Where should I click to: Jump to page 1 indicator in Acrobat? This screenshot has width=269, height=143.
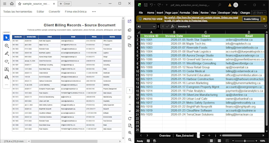pyautogui.click(x=129, y=90)
